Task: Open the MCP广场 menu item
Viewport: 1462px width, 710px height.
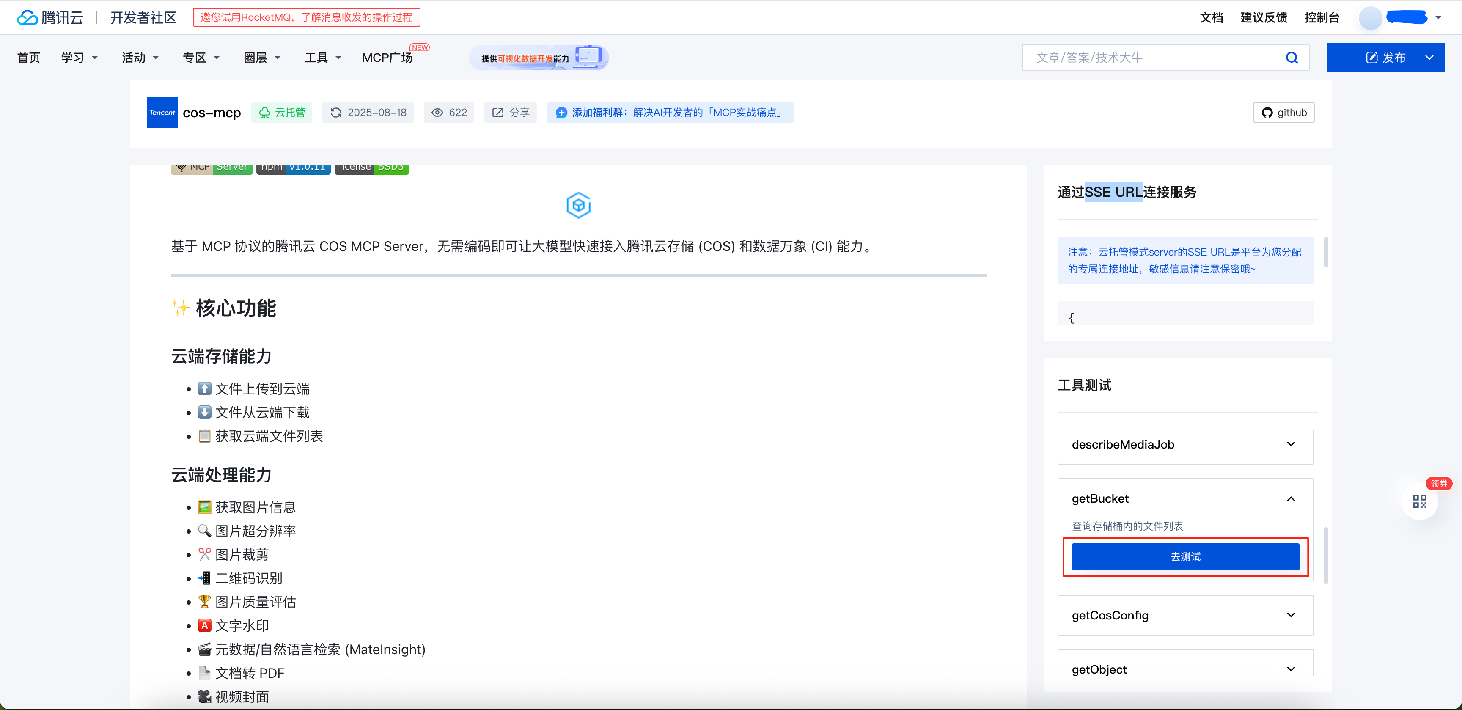Action: click(387, 57)
